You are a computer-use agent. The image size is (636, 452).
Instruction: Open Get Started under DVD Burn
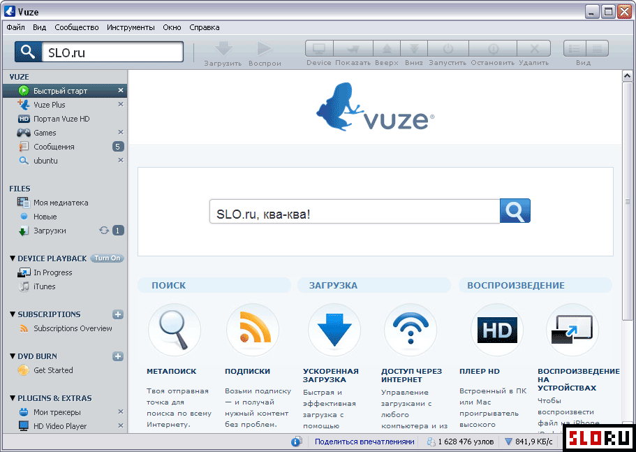65,370
